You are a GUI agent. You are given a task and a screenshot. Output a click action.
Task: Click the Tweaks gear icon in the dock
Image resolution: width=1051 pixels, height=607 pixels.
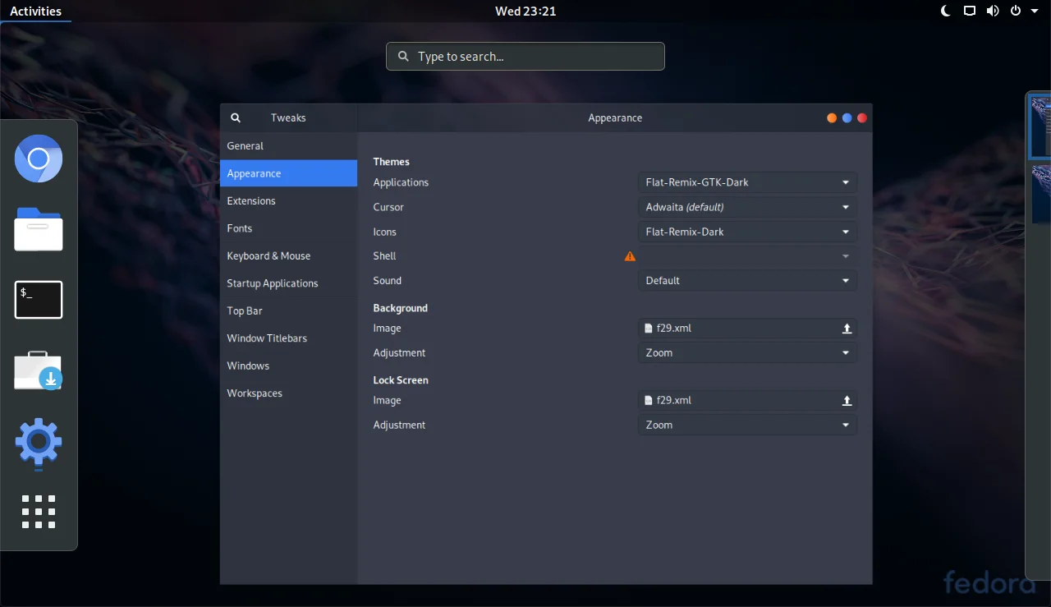click(39, 444)
